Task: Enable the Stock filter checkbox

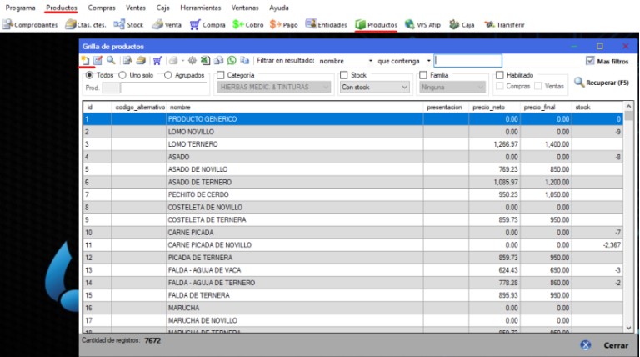Action: coord(344,75)
